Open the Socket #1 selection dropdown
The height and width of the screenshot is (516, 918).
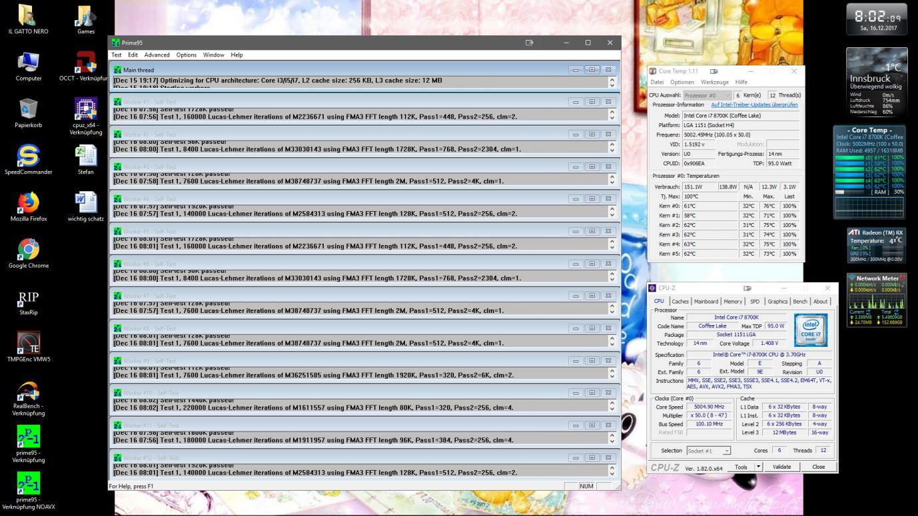coord(709,451)
